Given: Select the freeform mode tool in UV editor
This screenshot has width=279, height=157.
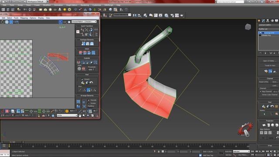Looking at the screenshot, I should click(11, 22).
